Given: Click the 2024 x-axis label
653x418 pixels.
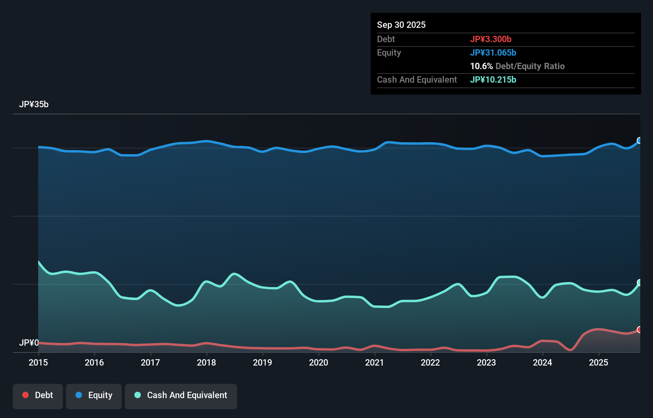Looking at the screenshot, I should (x=542, y=362).
